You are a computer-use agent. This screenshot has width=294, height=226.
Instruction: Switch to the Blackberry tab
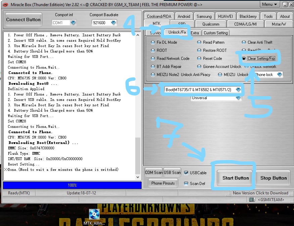248,16
